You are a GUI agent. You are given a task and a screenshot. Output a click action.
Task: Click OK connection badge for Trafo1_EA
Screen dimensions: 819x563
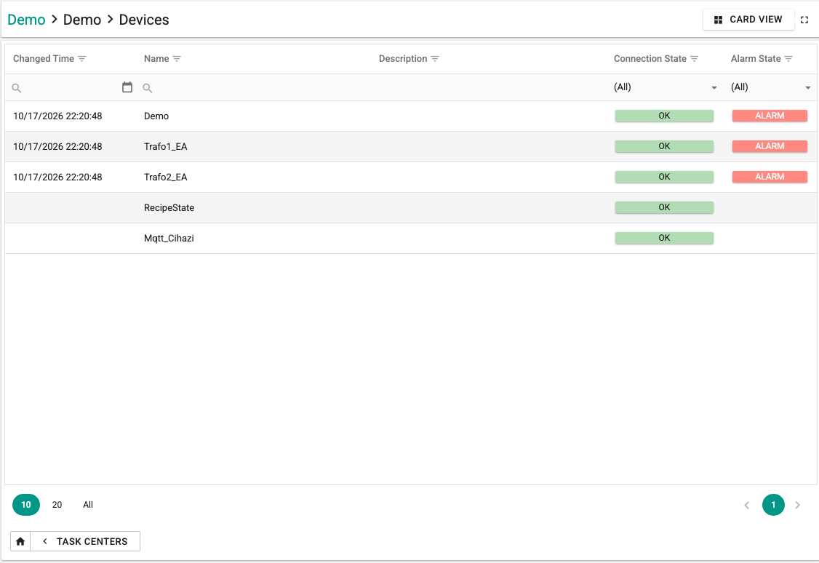pyautogui.click(x=664, y=146)
